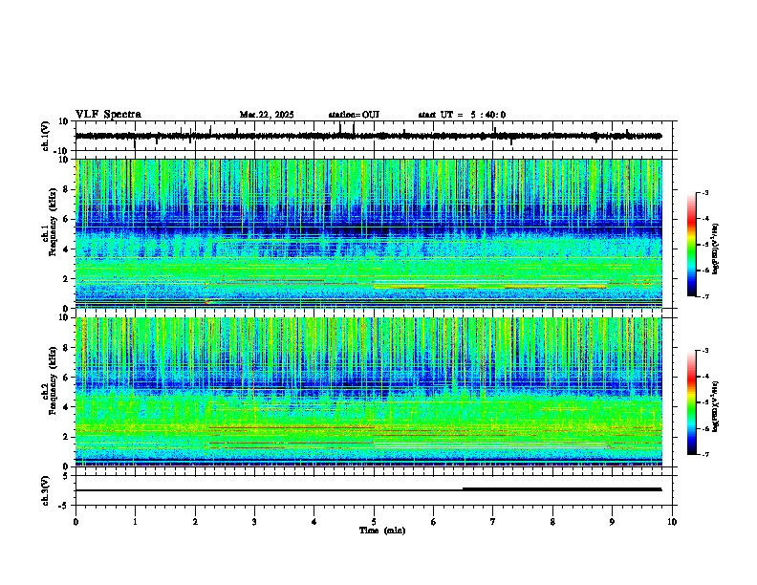Click the "Time (min)" axis label
The height and width of the screenshot is (585, 757).
click(x=382, y=531)
